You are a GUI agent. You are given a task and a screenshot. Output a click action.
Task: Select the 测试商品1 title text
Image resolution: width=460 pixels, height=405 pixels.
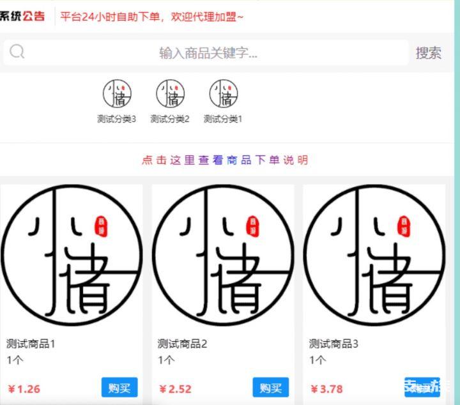click(31, 344)
